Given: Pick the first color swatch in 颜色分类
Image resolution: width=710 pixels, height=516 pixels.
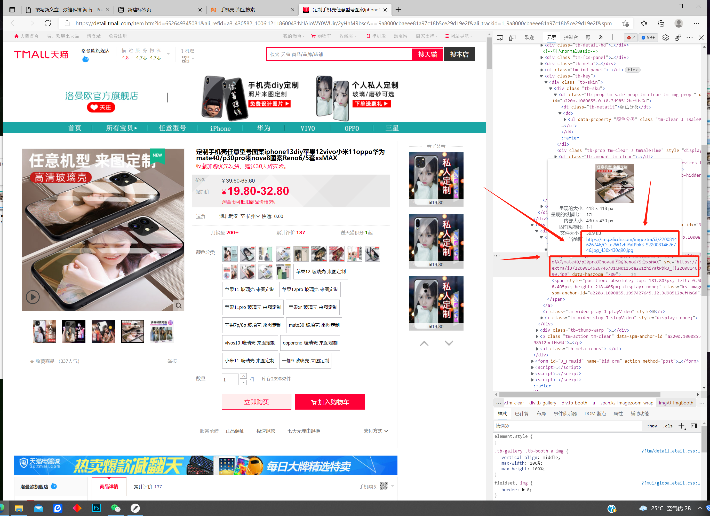Looking at the screenshot, I should [x=230, y=254].
